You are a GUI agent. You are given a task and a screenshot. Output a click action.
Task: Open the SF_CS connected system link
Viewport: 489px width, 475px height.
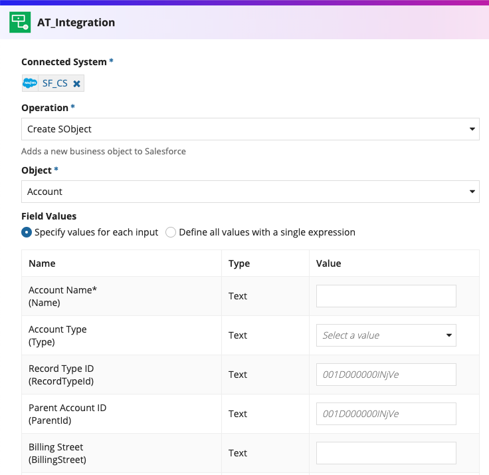click(55, 83)
